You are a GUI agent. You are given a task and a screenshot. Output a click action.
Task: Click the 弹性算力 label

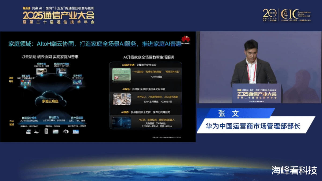click(54, 117)
